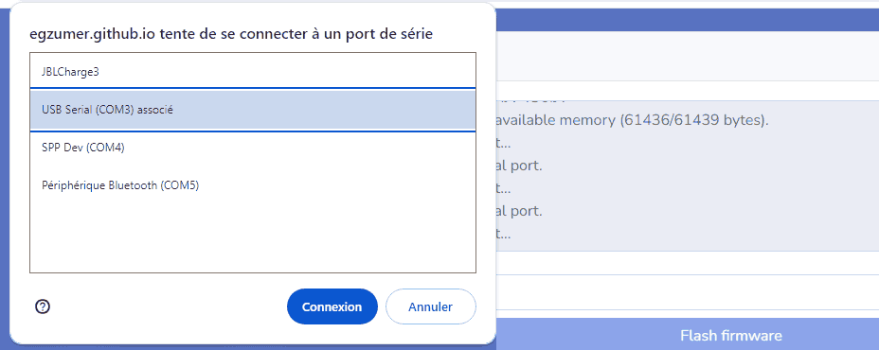The width and height of the screenshot is (879, 350).
Task: Pick Périphérique Bluetooth (COM5) from the list
Action: pyautogui.click(x=253, y=185)
